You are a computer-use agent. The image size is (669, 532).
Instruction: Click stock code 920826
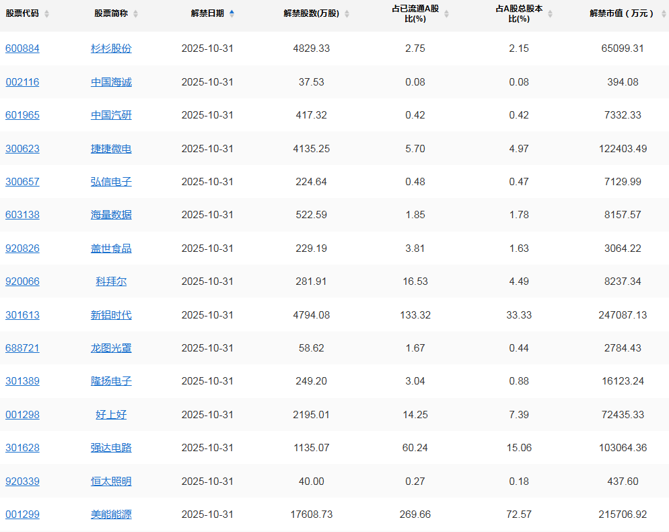click(22, 248)
